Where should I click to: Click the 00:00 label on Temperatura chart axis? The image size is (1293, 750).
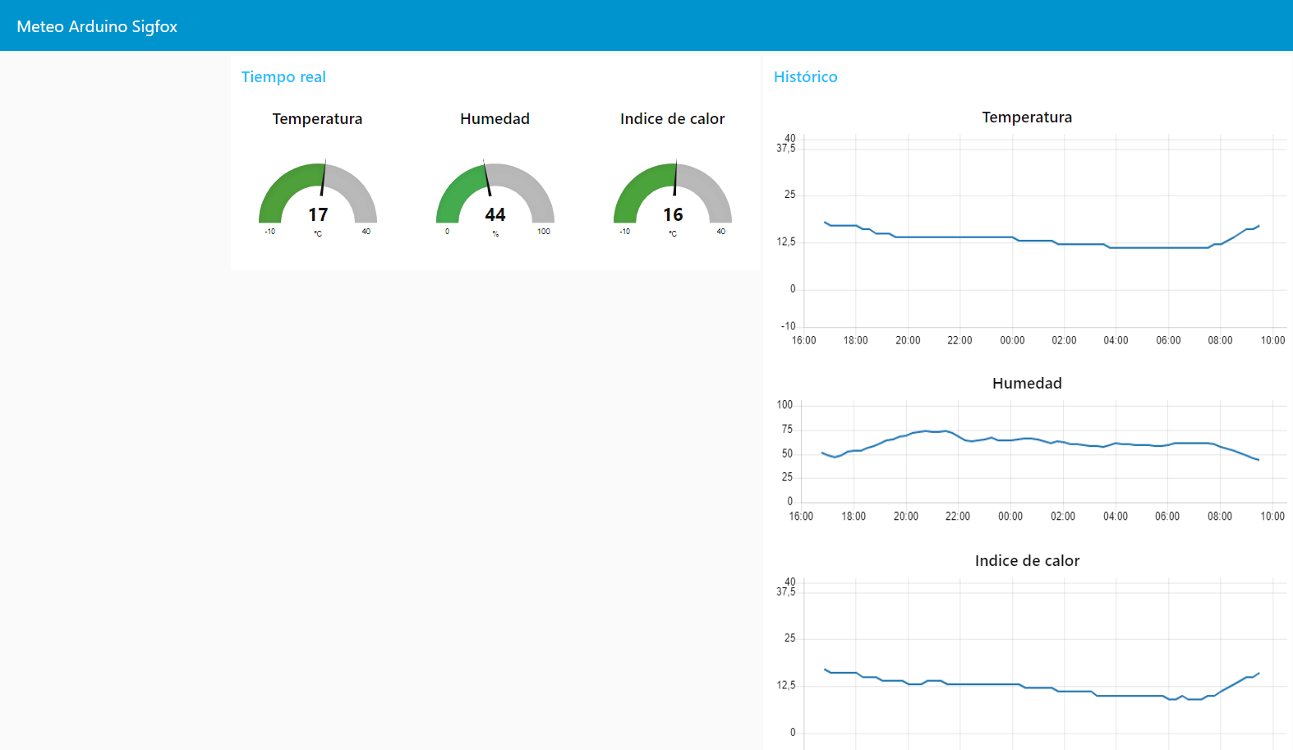click(1012, 341)
